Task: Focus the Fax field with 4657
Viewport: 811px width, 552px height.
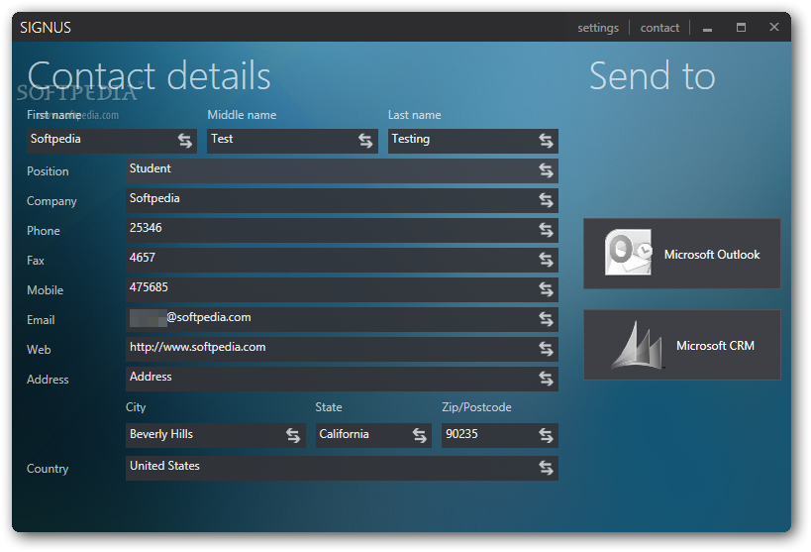Action: [x=342, y=260]
